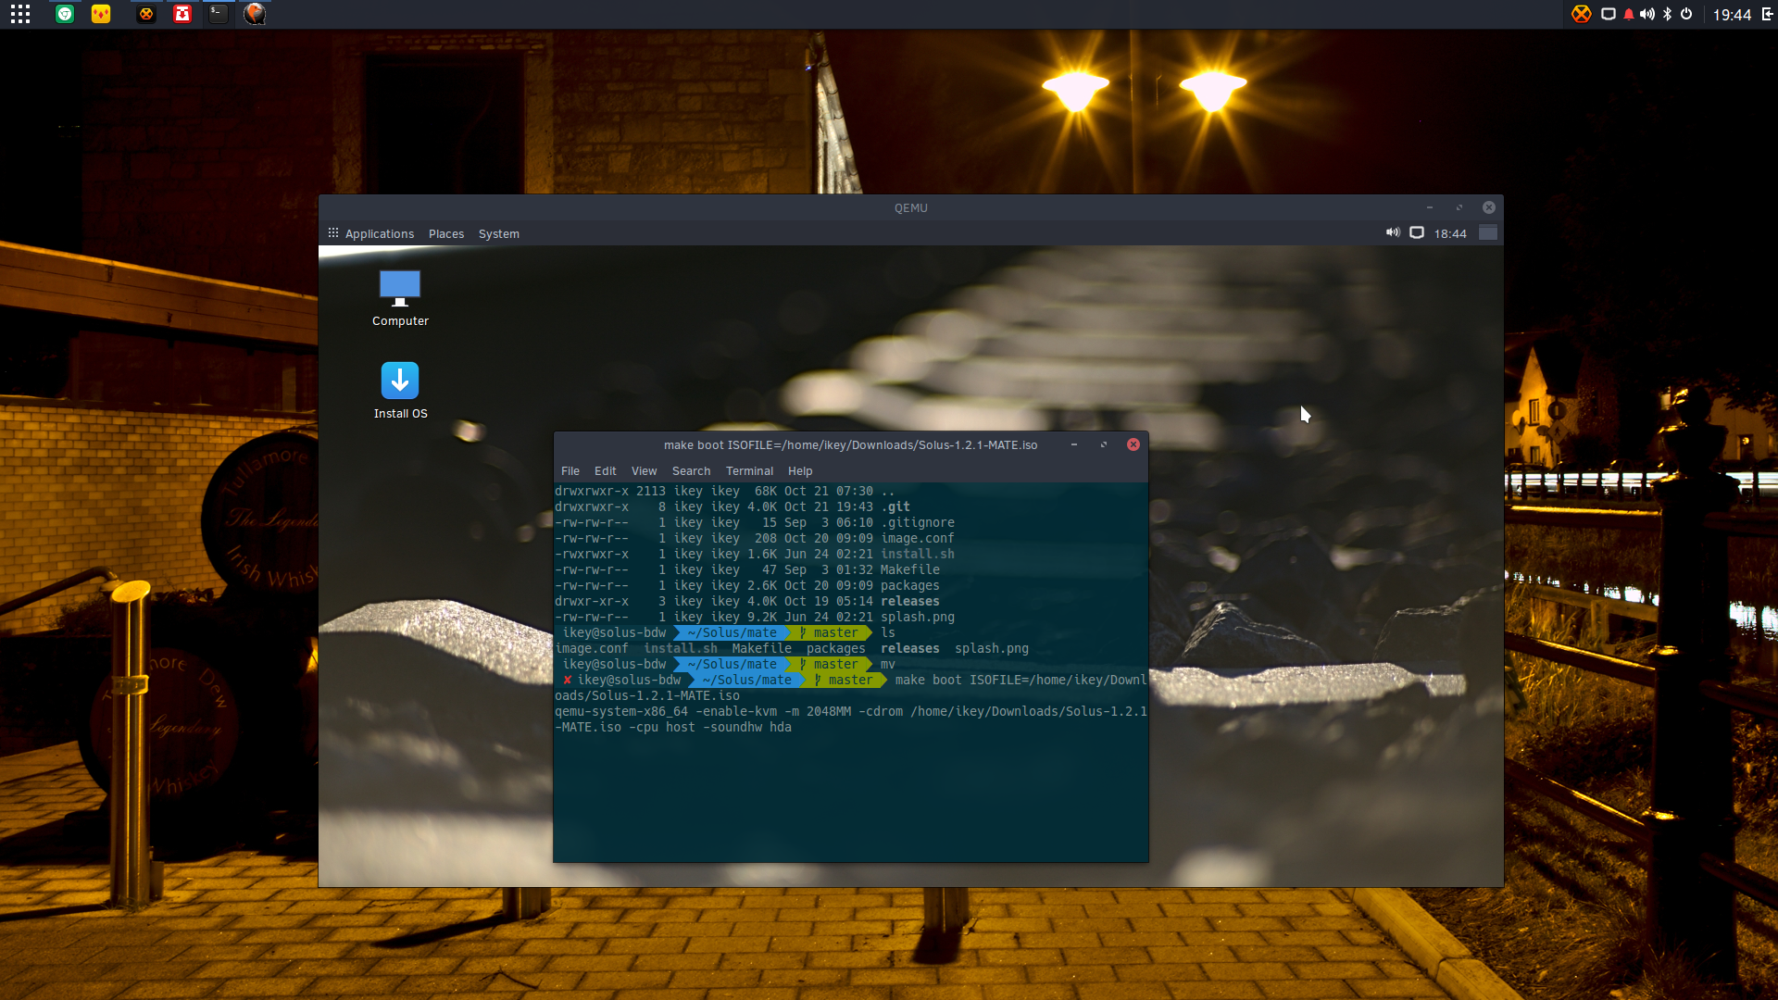Open the terminal Search menu
1778x1000 pixels.
coord(692,470)
